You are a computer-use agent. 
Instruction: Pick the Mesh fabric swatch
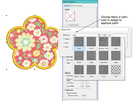[116, 70]
